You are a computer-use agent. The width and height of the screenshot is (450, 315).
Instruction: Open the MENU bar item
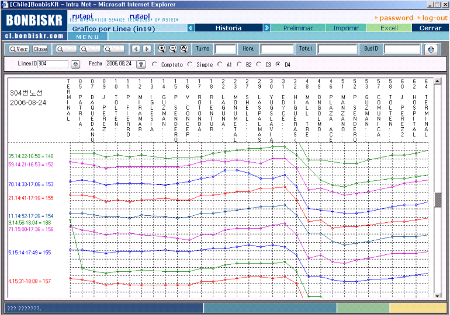point(88,37)
